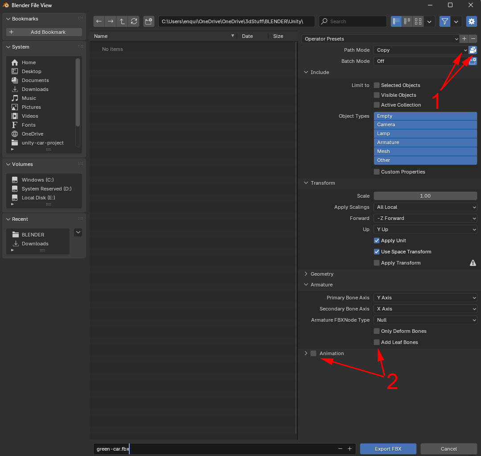Create a new directory icon
The width and height of the screenshot is (481, 456).
pos(148,21)
